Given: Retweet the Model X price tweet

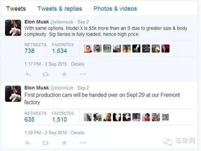Looking at the screenshot, I should click(46, 74).
